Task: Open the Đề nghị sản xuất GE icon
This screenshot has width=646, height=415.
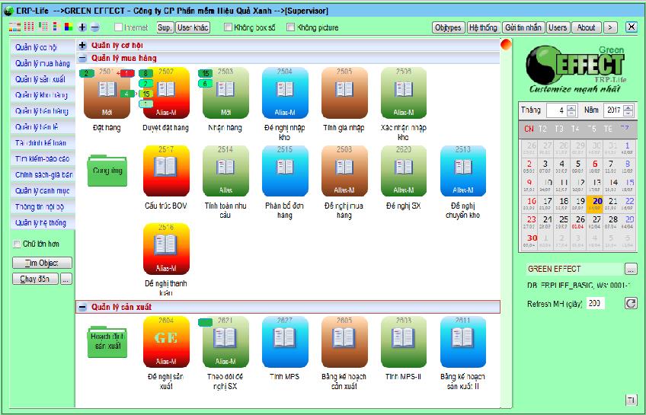Action: point(165,343)
